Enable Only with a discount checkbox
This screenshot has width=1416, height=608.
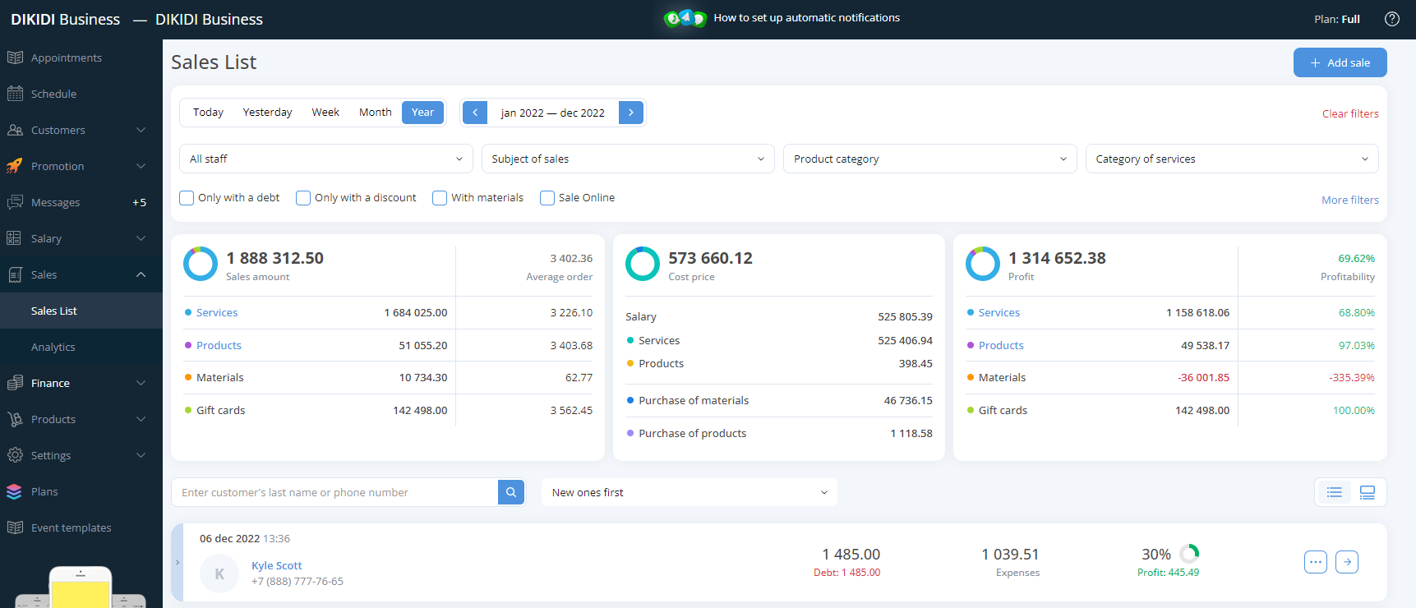[x=303, y=198]
